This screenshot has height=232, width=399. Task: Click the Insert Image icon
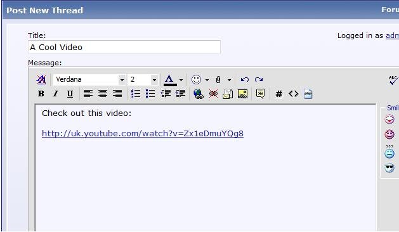coord(242,94)
